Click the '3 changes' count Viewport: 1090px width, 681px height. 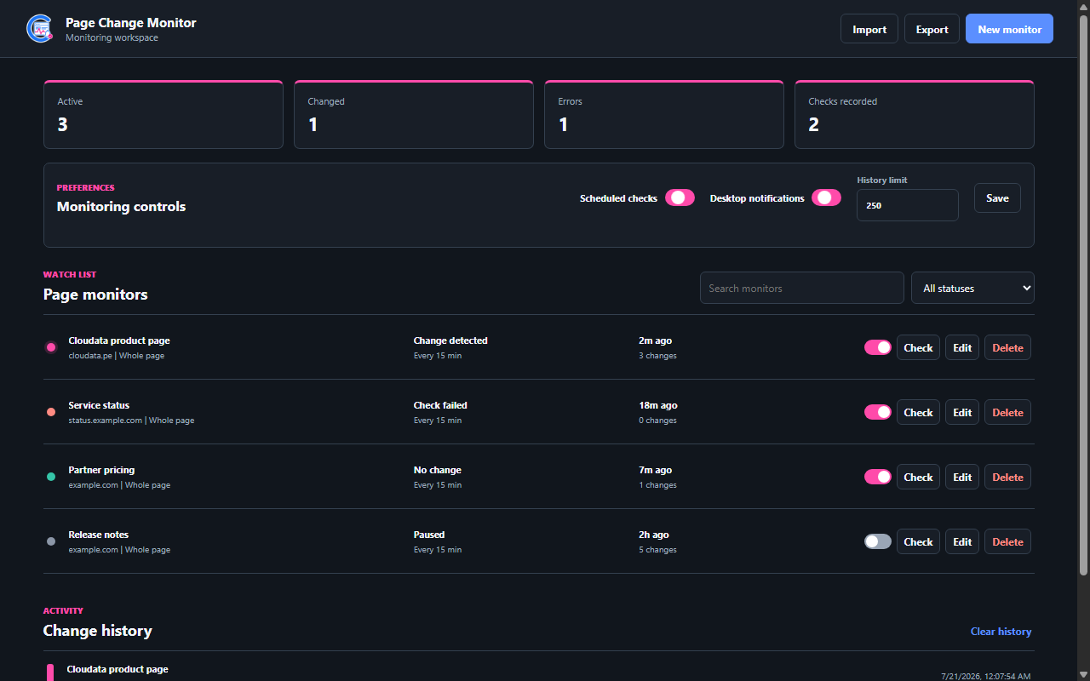(657, 356)
